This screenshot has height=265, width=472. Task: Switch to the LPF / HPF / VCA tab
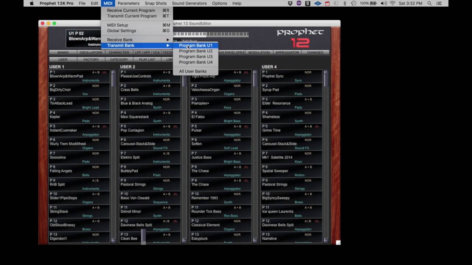click(147, 53)
